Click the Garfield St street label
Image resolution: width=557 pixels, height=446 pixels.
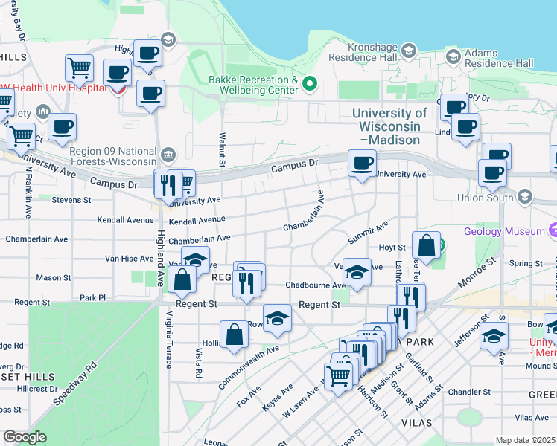(419, 368)
